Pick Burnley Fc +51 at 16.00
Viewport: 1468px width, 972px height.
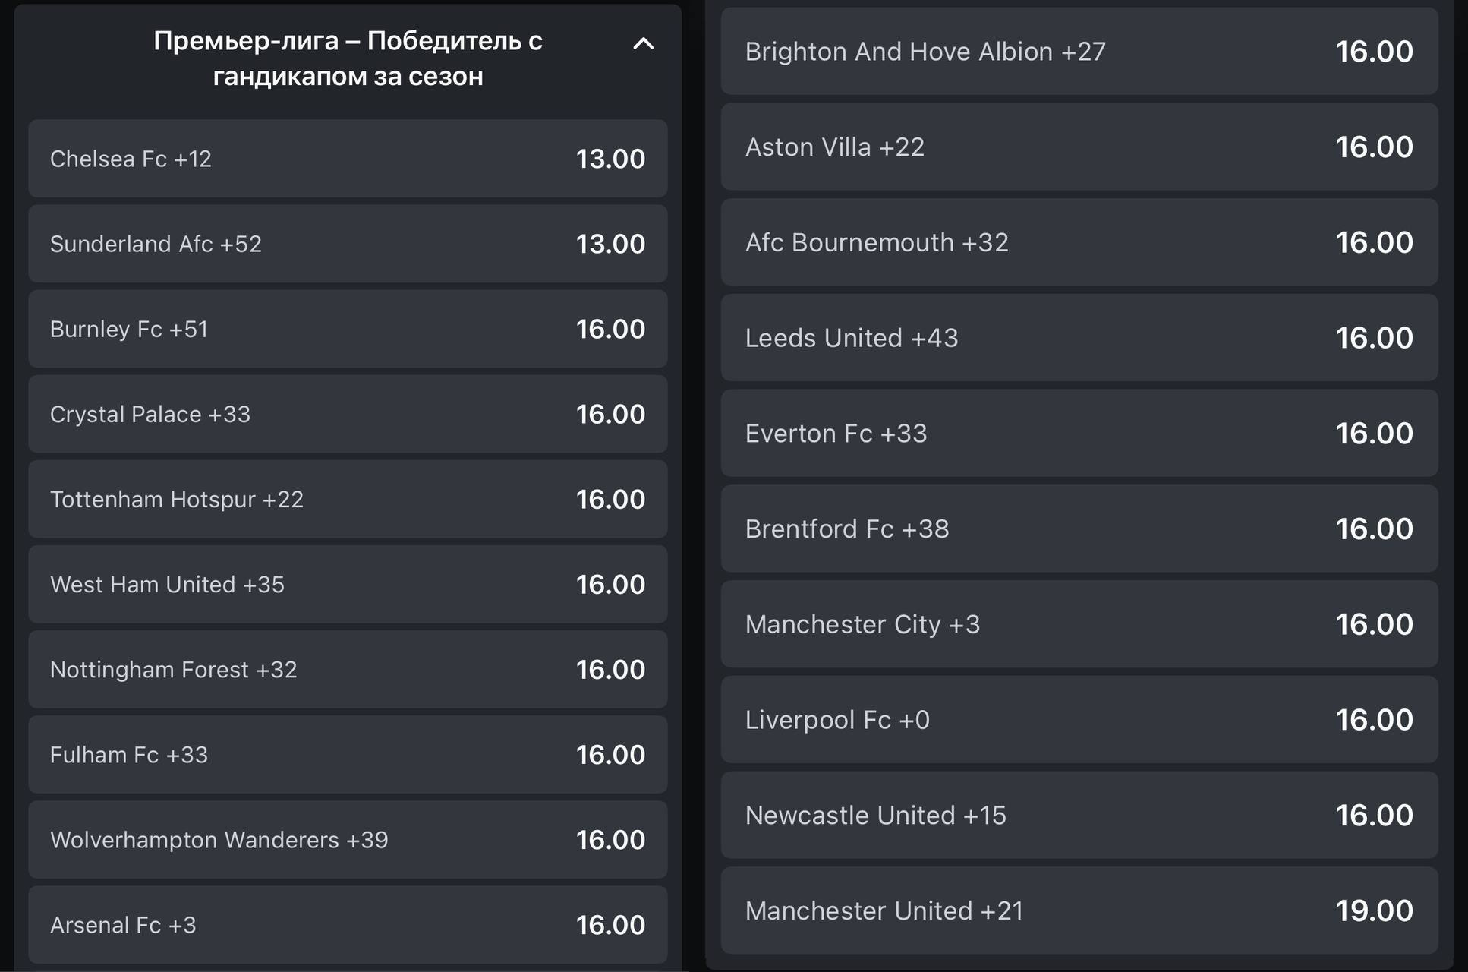[x=348, y=329]
